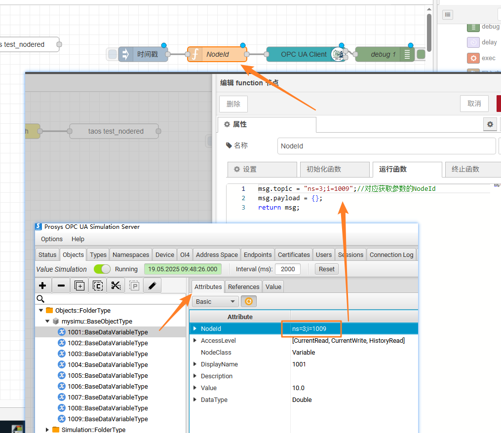The height and width of the screenshot is (433, 501).
Task: Expand the NodeId attribute row
Action: click(x=195, y=328)
